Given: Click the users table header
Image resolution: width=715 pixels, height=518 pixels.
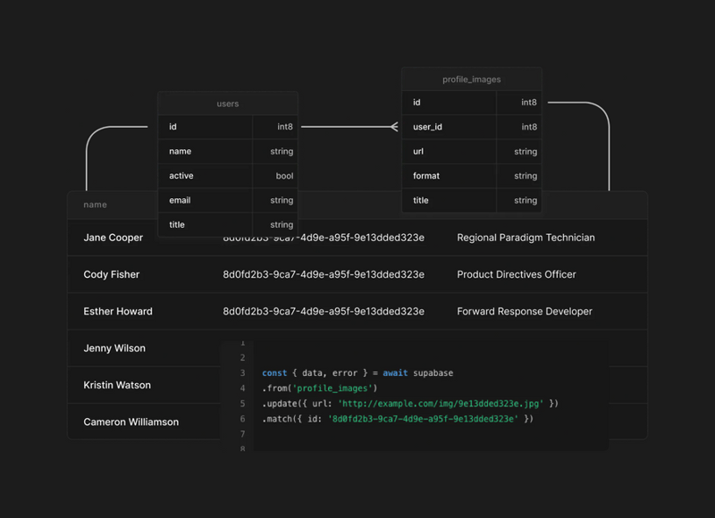Looking at the screenshot, I should point(227,104).
